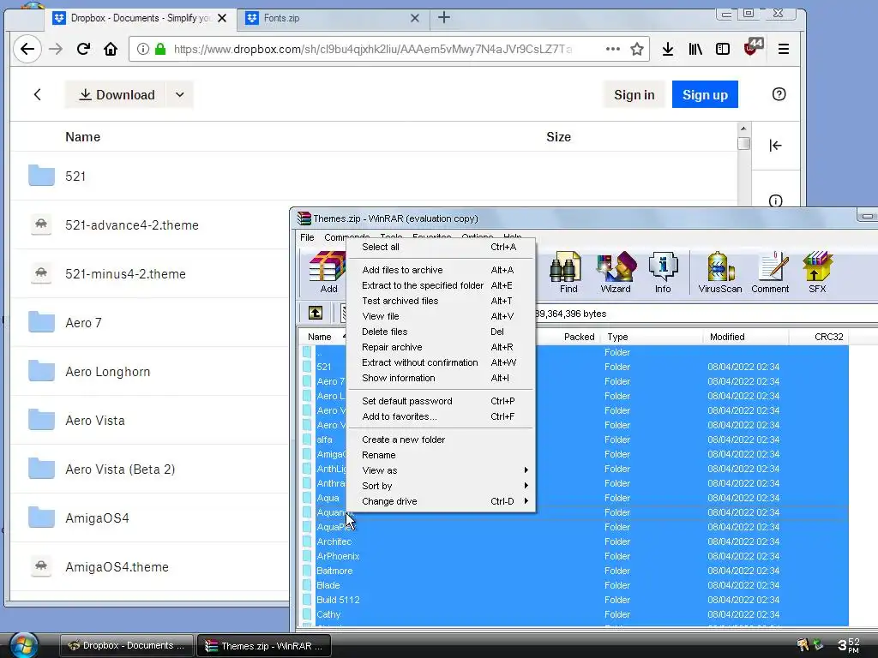Select Test archived files

pos(440,301)
